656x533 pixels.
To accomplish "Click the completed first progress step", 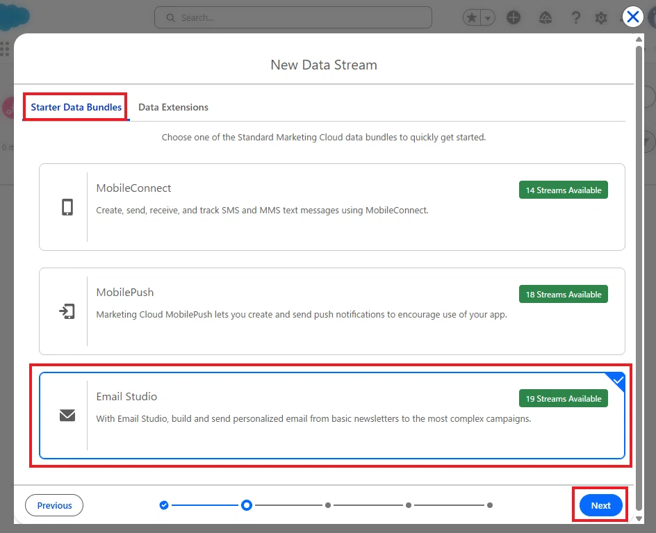I will point(164,505).
